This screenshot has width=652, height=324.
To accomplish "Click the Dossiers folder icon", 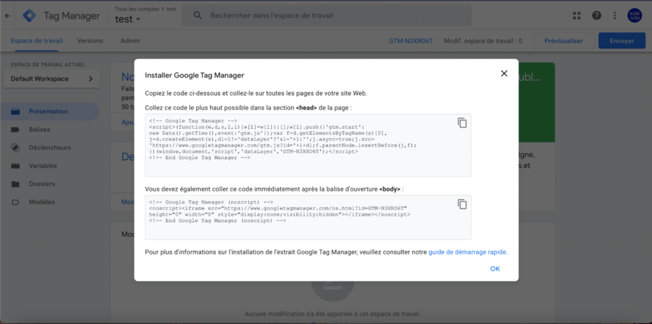I will tap(15, 184).
